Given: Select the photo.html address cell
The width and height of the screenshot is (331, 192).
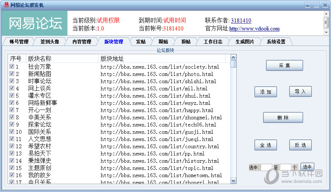Looking at the screenshot, I should click(157, 74).
